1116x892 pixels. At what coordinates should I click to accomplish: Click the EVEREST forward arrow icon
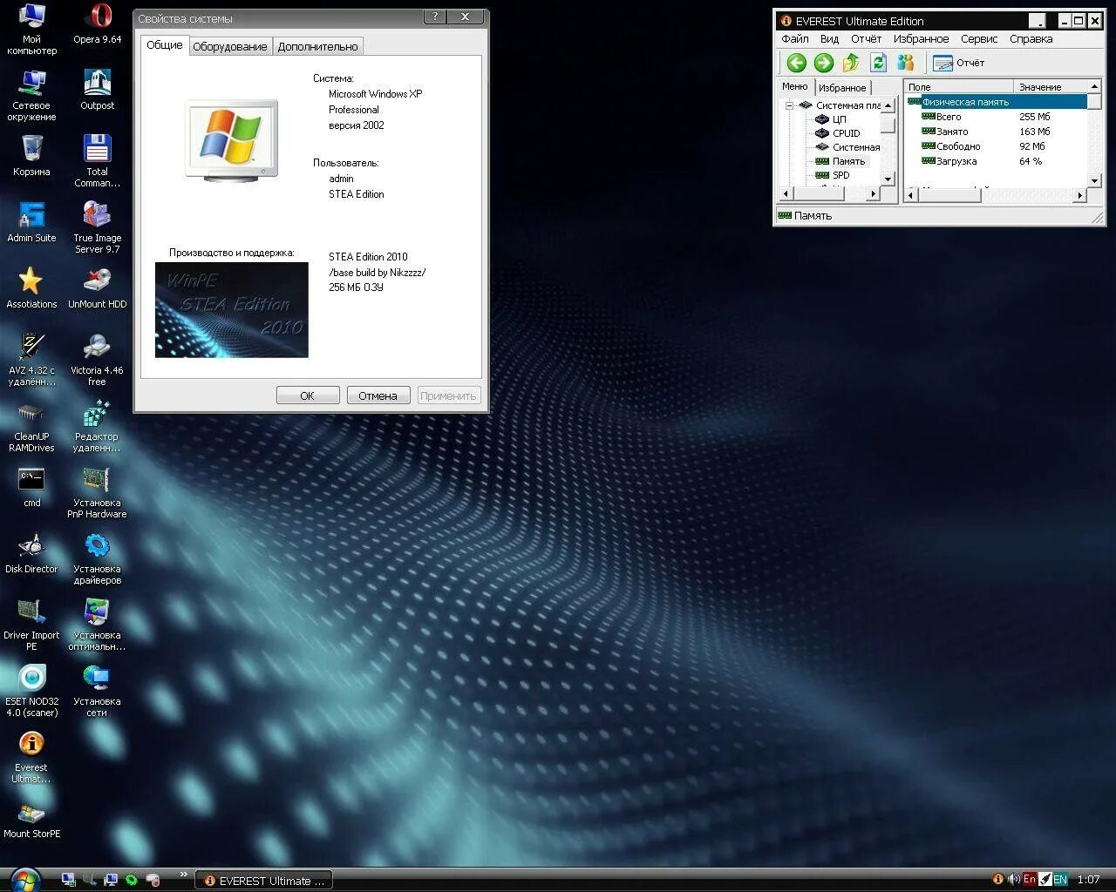pyautogui.click(x=824, y=63)
